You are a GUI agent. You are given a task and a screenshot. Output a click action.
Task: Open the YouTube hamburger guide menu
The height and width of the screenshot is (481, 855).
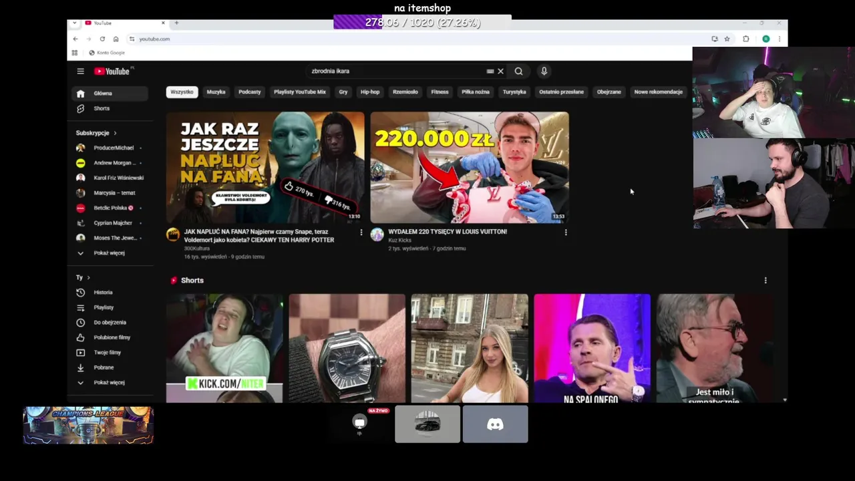[80, 71]
